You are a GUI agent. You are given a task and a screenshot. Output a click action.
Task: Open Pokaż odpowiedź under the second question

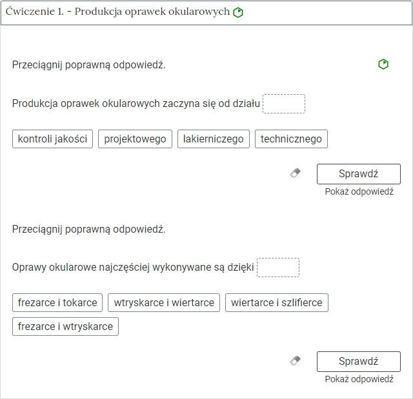click(x=359, y=379)
